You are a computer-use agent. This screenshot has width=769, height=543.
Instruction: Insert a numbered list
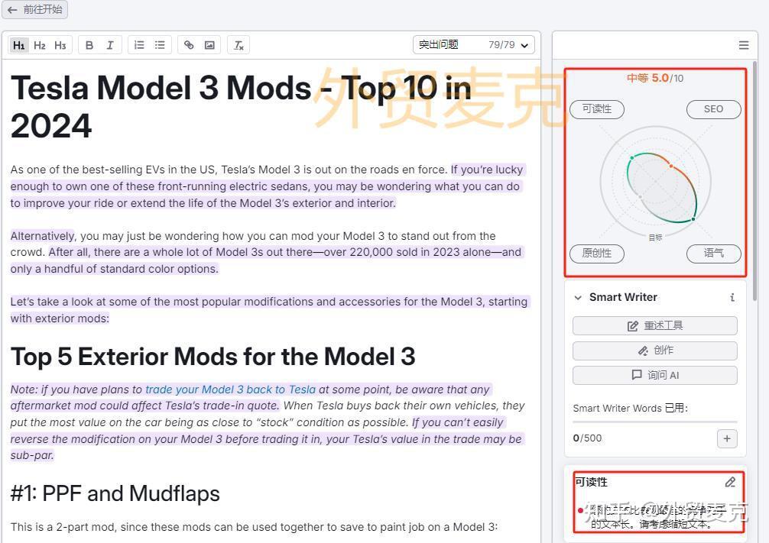click(x=139, y=45)
